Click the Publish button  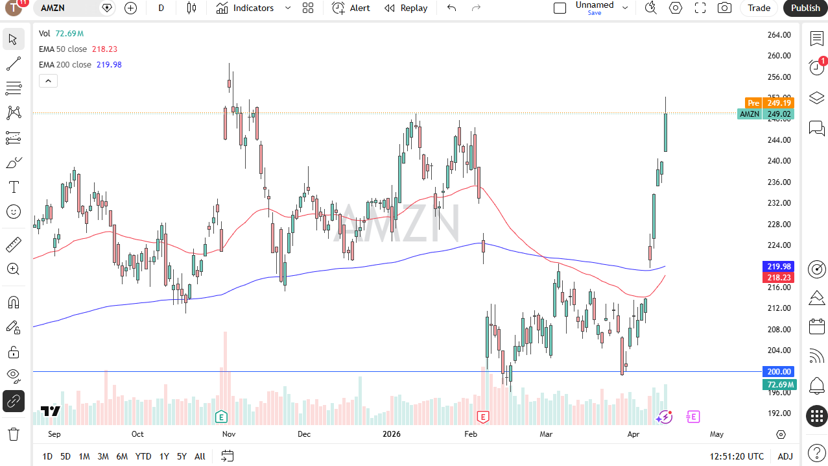805,8
